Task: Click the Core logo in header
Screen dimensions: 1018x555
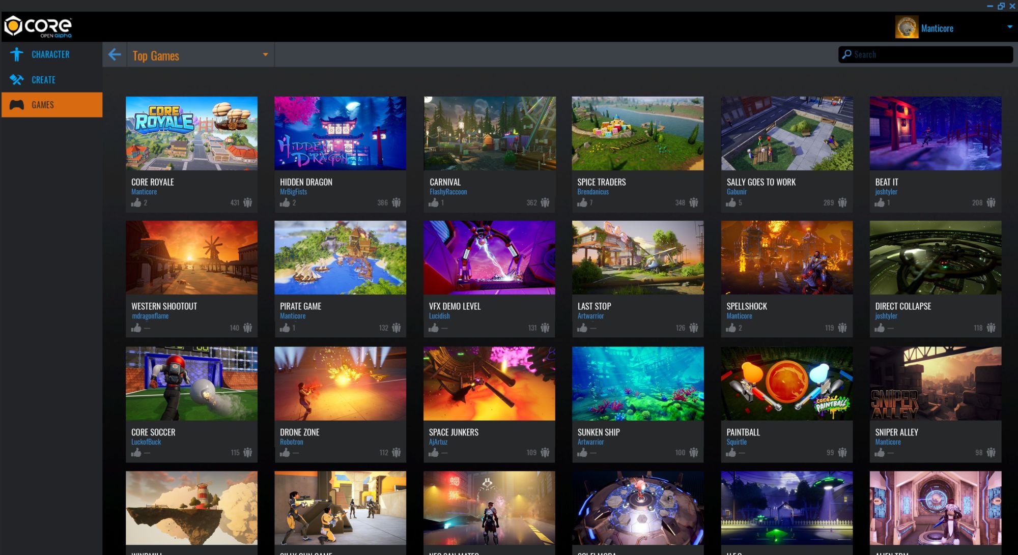Action: tap(38, 26)
